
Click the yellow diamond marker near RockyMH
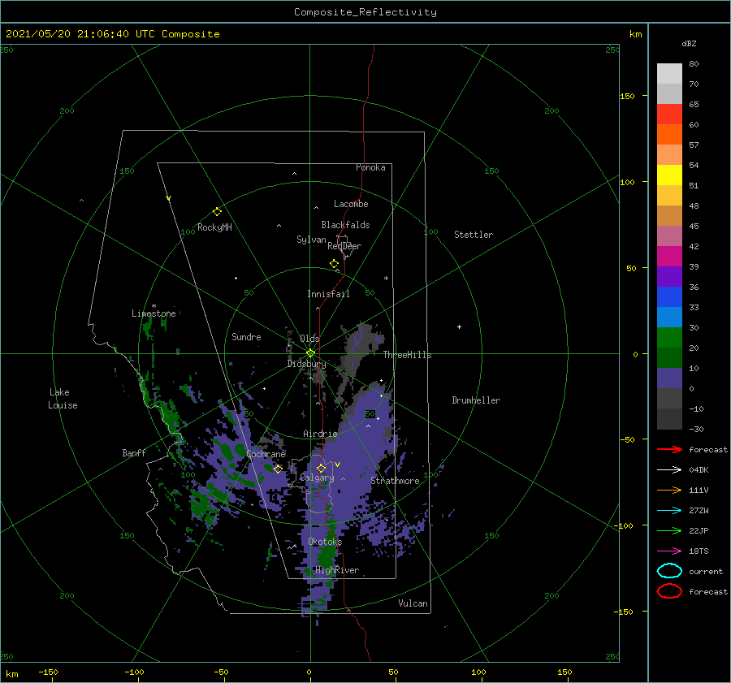217,212
